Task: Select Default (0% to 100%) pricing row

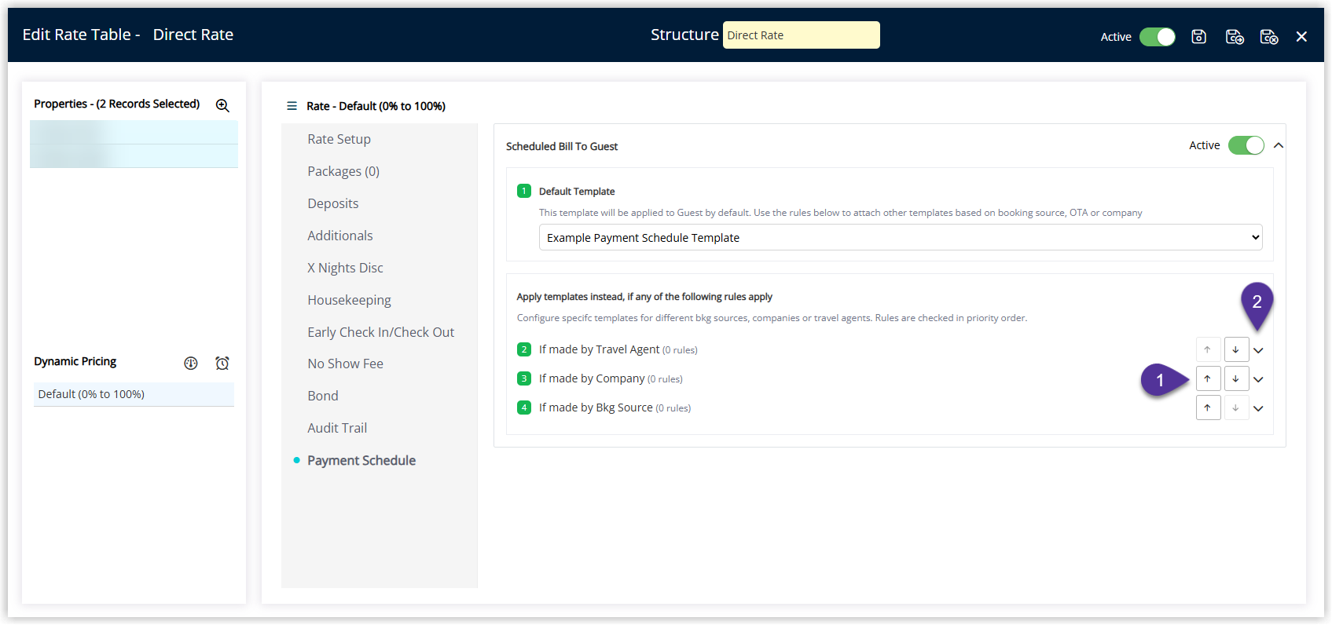Action: click(134, 394)
